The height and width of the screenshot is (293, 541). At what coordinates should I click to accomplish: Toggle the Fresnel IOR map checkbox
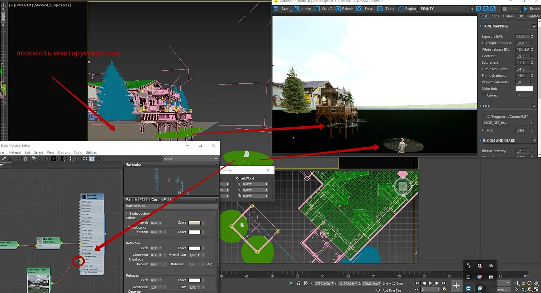pyautogui.click(x=203, y=255)
